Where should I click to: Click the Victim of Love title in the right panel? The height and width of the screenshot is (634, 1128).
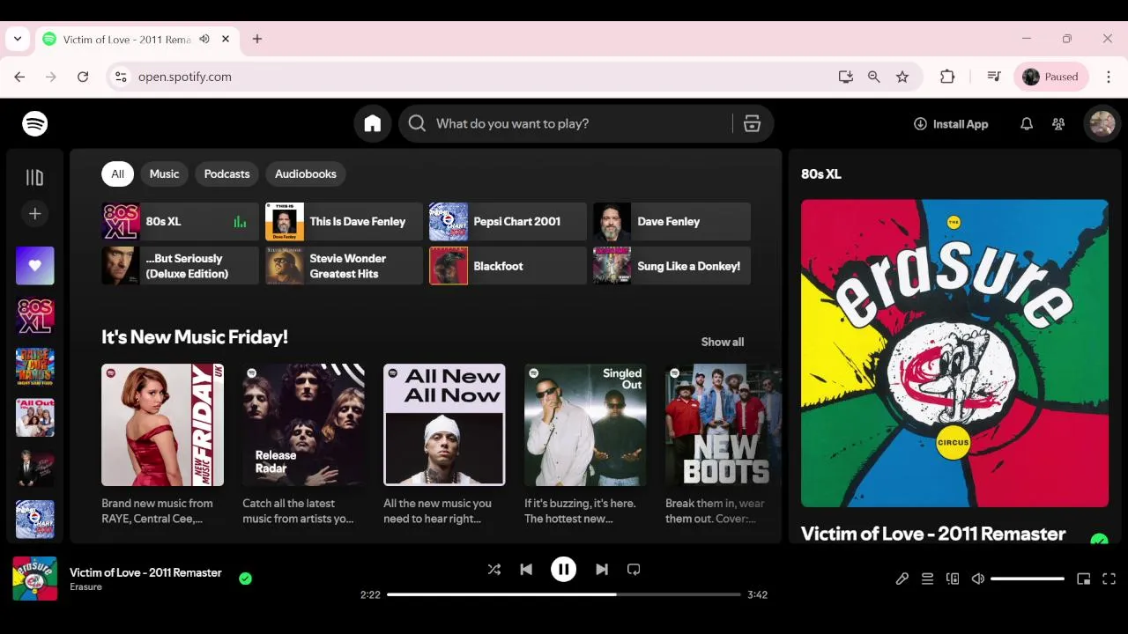point(933,534)
